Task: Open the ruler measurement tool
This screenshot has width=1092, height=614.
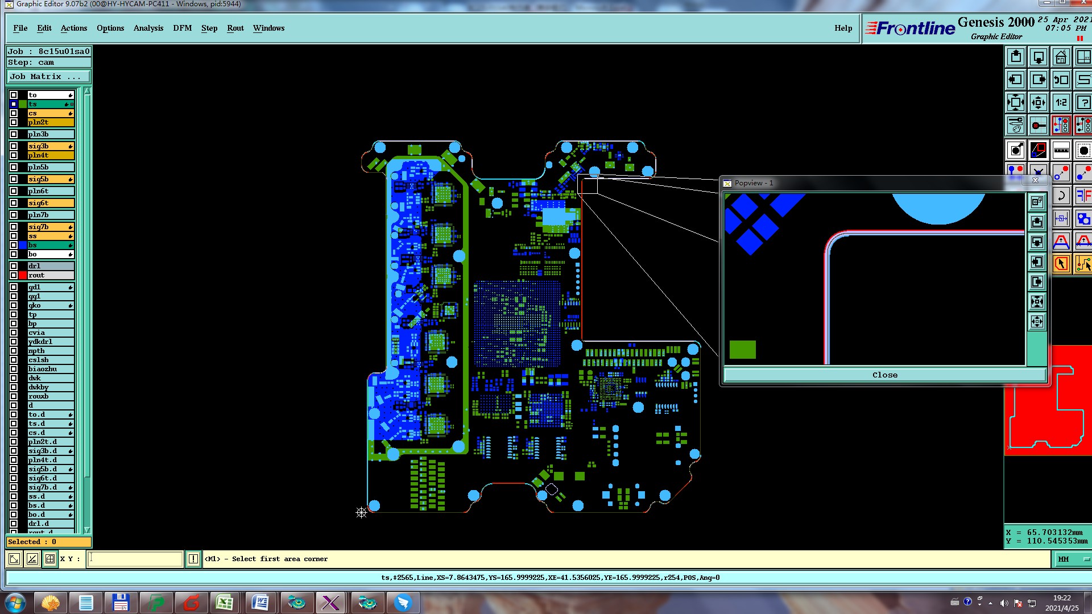Action: [x=1061, y=151]
